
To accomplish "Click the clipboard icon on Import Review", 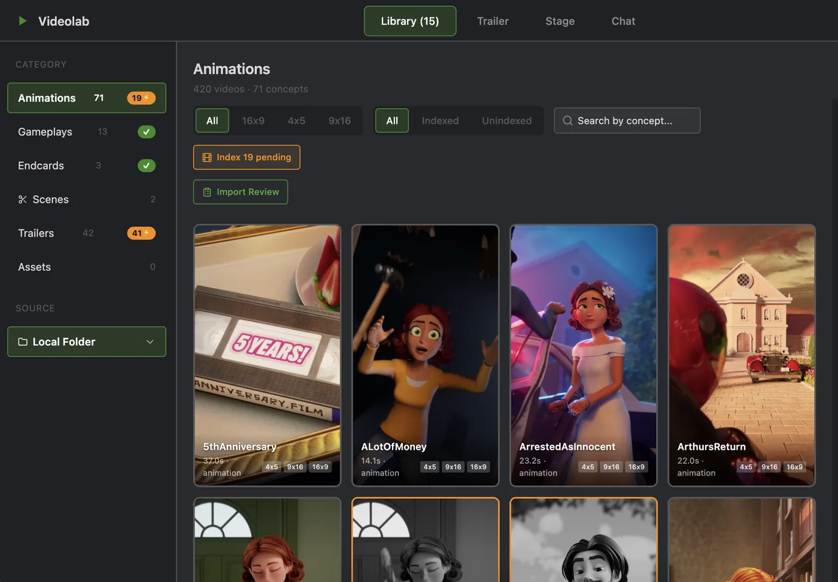I will tap(207, 192).
